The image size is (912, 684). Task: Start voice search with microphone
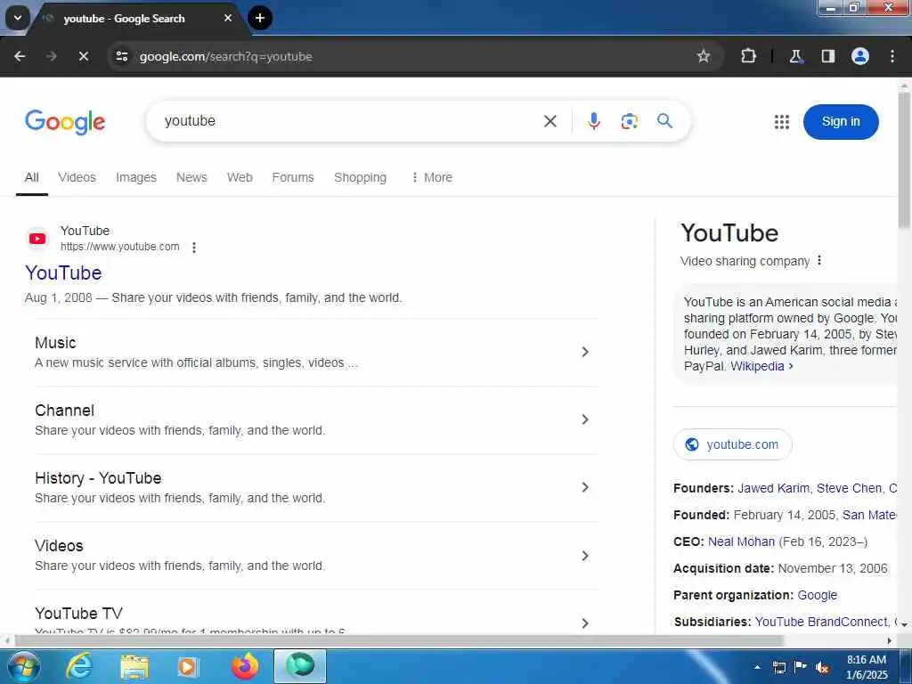593,121
